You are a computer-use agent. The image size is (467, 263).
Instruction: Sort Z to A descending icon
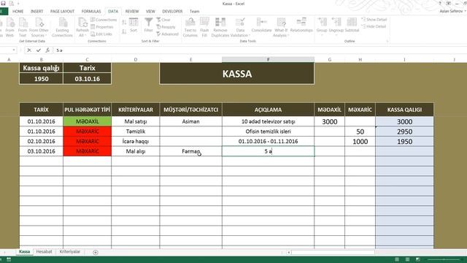tap(124, 31)
